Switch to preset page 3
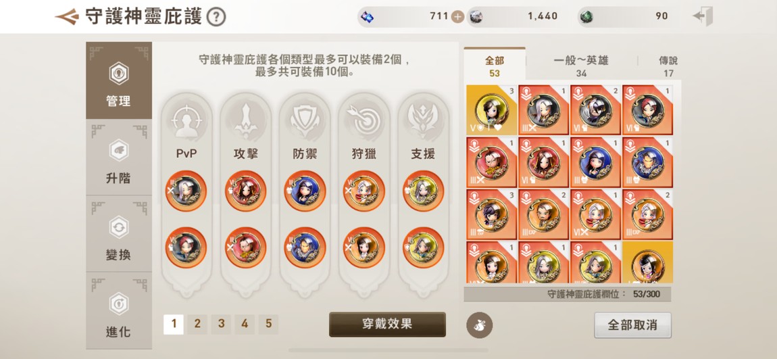 (x=221, y=325)
